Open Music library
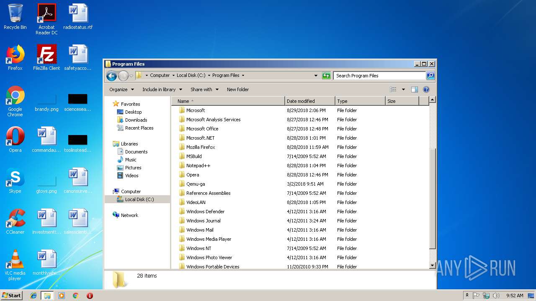 [x=131, y=160]
